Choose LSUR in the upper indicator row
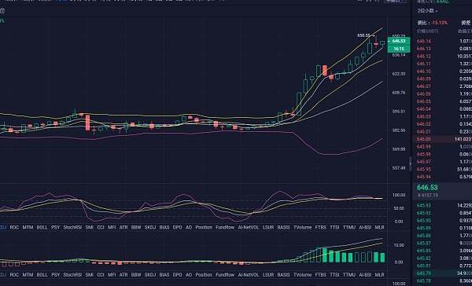Screen dimensions: 472x286 pyautogui.click(x=268, y=227)
